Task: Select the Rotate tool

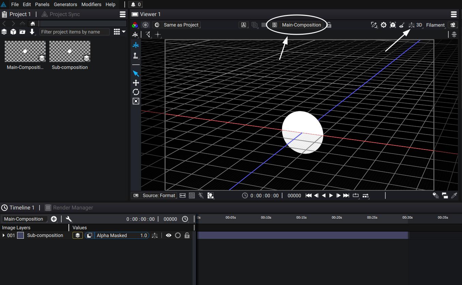Action: click(x=136, y=92)
